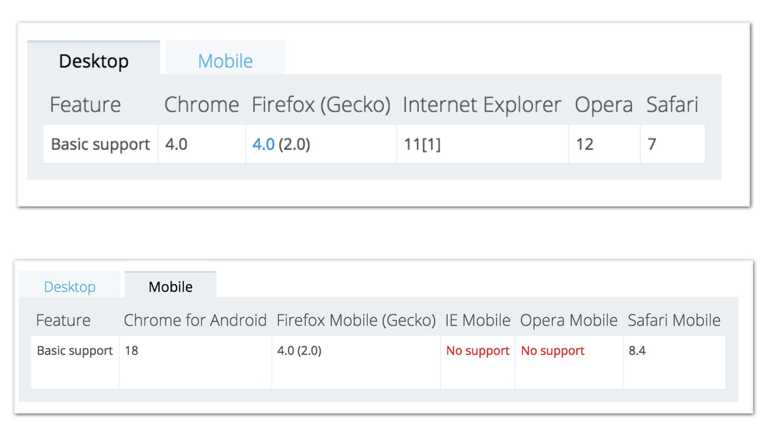This screenshot has height=431, width=773.
Task: Select the Firefox Mobile (Gecko) header
Action: pos(356,320)
